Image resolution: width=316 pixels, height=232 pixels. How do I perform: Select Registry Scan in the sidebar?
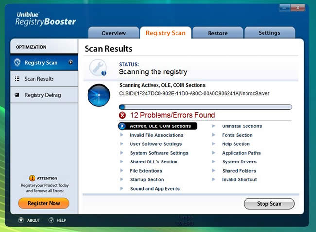point(44,62)
